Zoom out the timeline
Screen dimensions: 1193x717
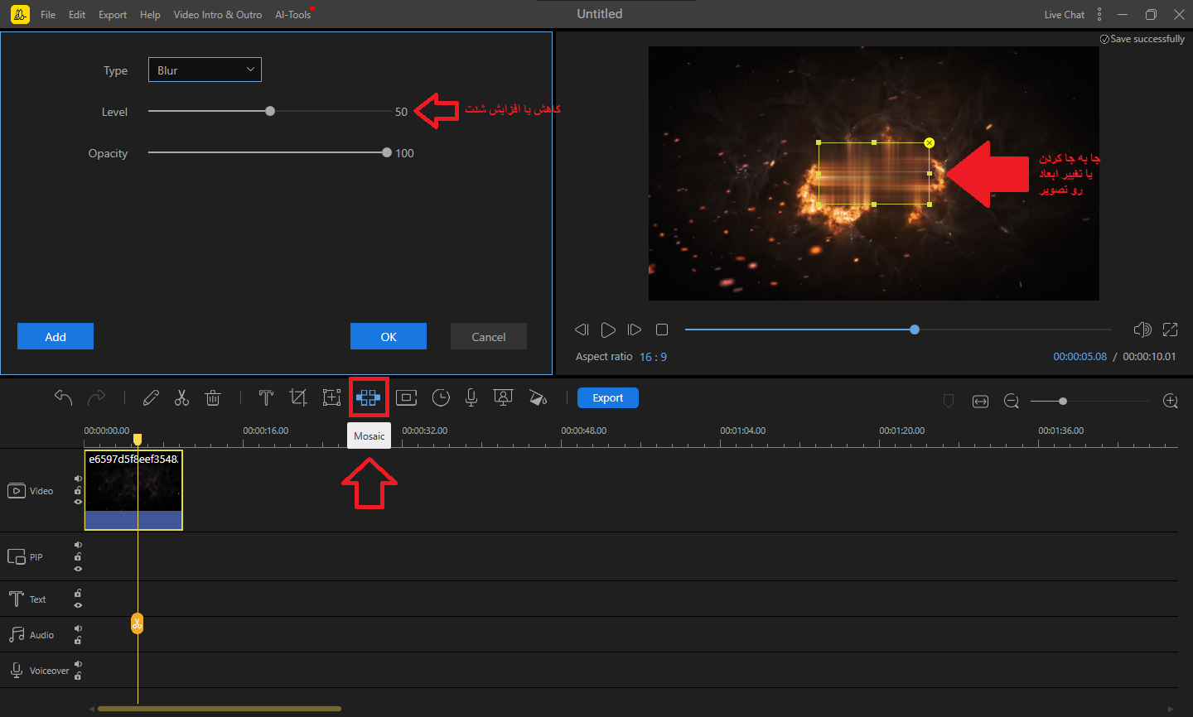1012,401
